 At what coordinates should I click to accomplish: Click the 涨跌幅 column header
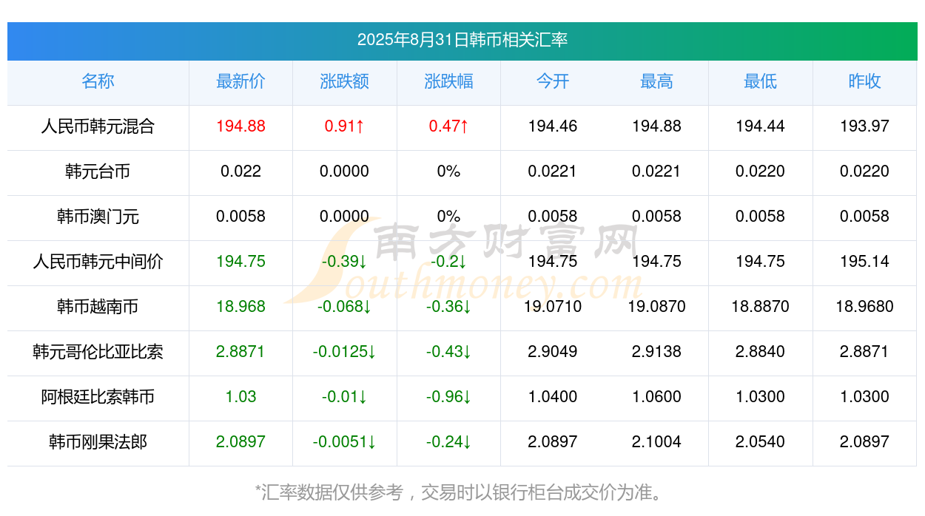click(x=448, y=81)
